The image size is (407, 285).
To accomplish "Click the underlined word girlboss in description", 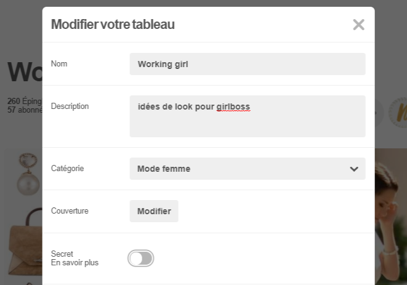I will (233, 106).
